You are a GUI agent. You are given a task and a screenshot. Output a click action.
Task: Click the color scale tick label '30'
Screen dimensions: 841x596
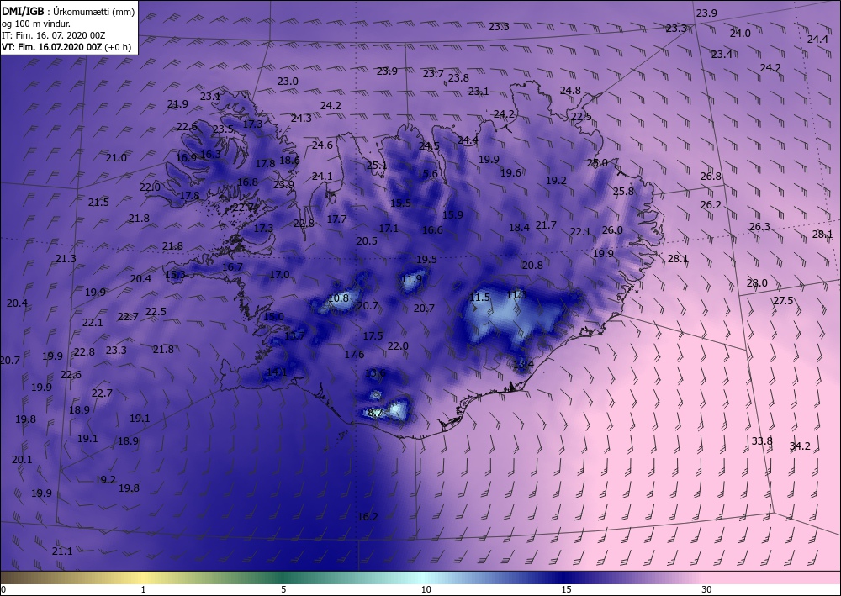[x=706, y=589]
